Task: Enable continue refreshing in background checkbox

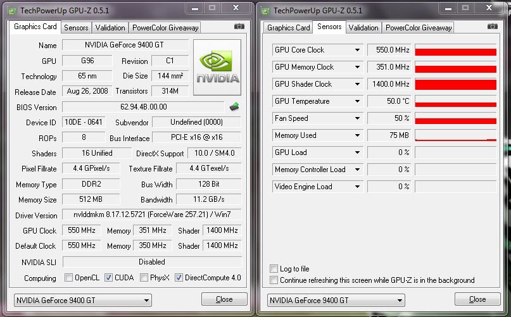Action: (x=274, y=280)
